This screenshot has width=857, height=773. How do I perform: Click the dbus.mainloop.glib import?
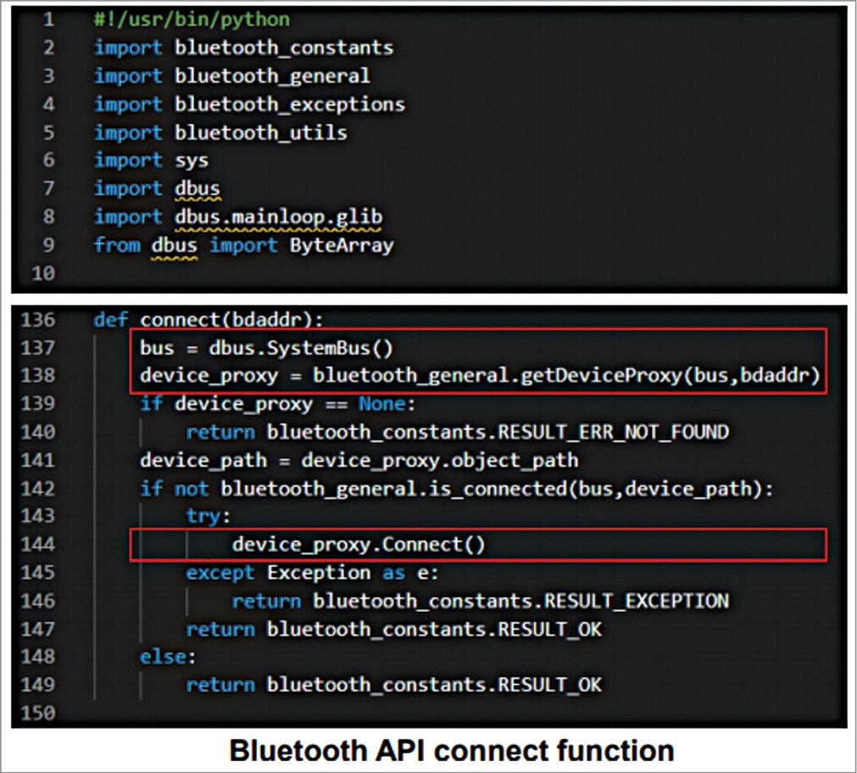[x=278, y=217]
